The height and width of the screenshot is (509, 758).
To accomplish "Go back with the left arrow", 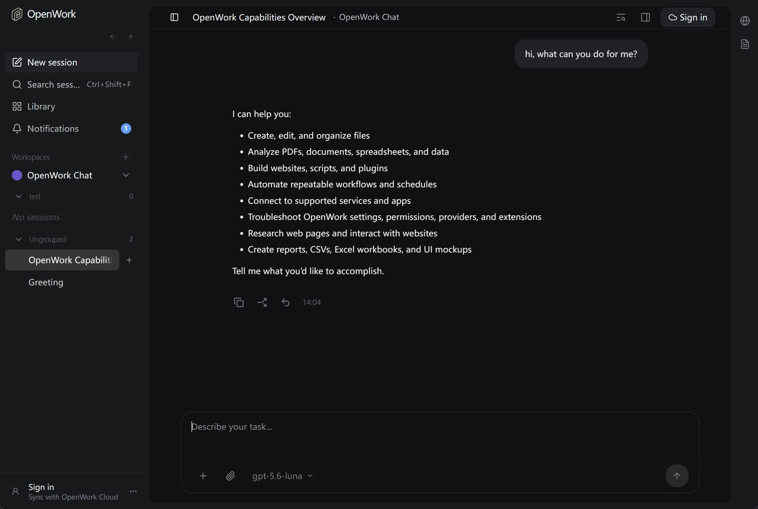I will (113, 37).
